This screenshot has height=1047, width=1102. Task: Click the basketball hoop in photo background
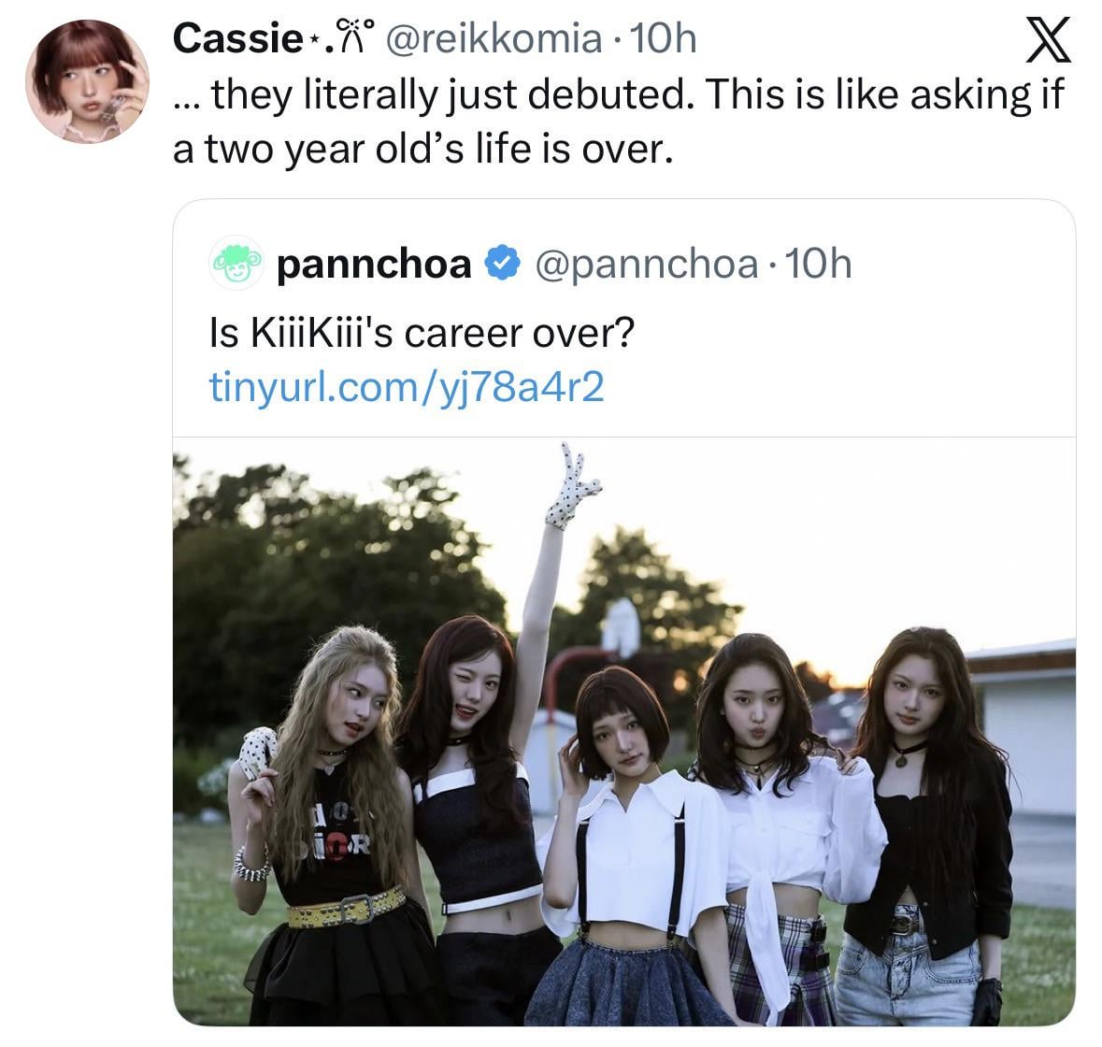[x=621, y=626]
